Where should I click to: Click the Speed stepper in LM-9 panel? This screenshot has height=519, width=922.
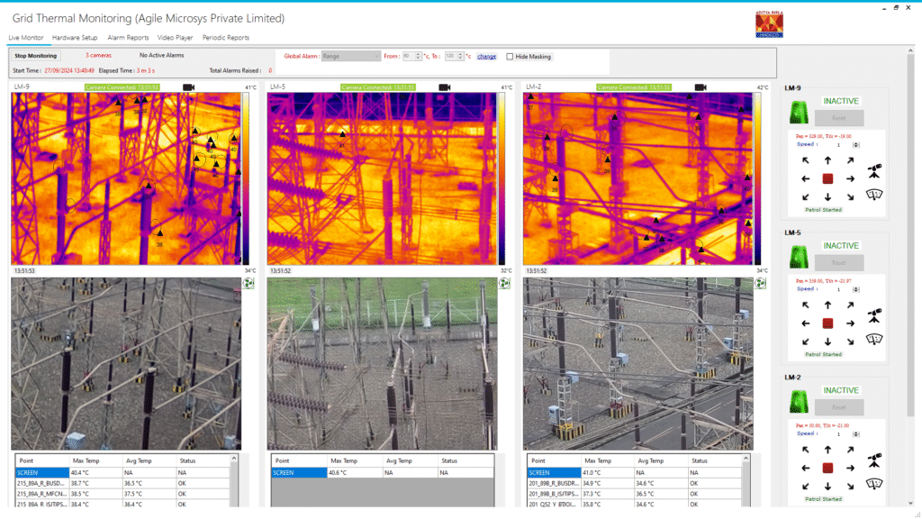(855, 144)
